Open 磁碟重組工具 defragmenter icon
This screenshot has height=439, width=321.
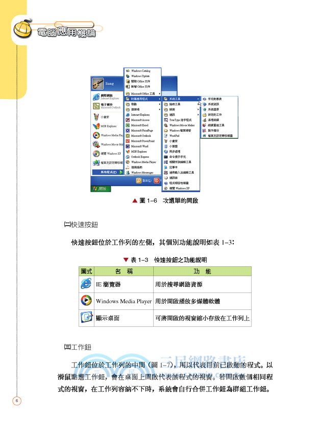click(205, 125)
